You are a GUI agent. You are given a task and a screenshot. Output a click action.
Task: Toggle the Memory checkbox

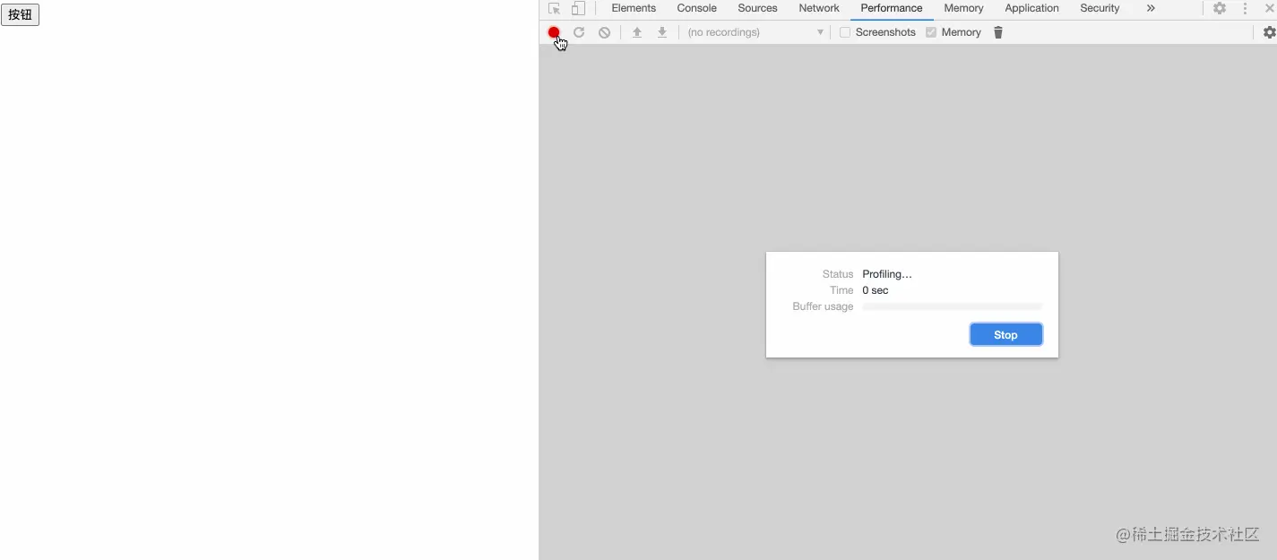coord(931,32)
